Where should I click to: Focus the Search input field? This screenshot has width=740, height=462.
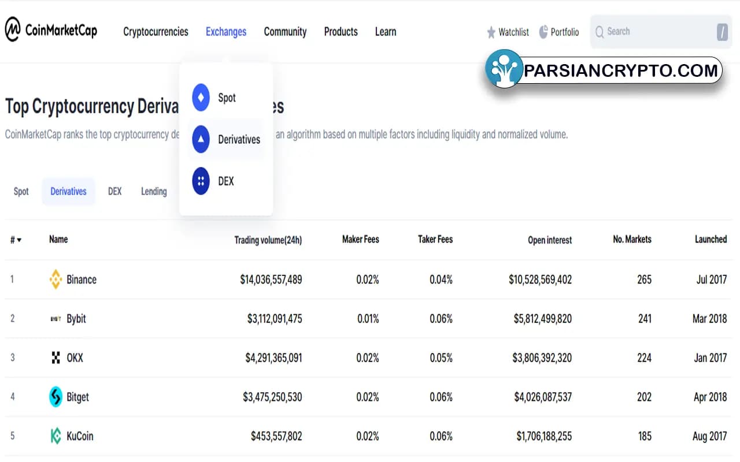point(661,32)
